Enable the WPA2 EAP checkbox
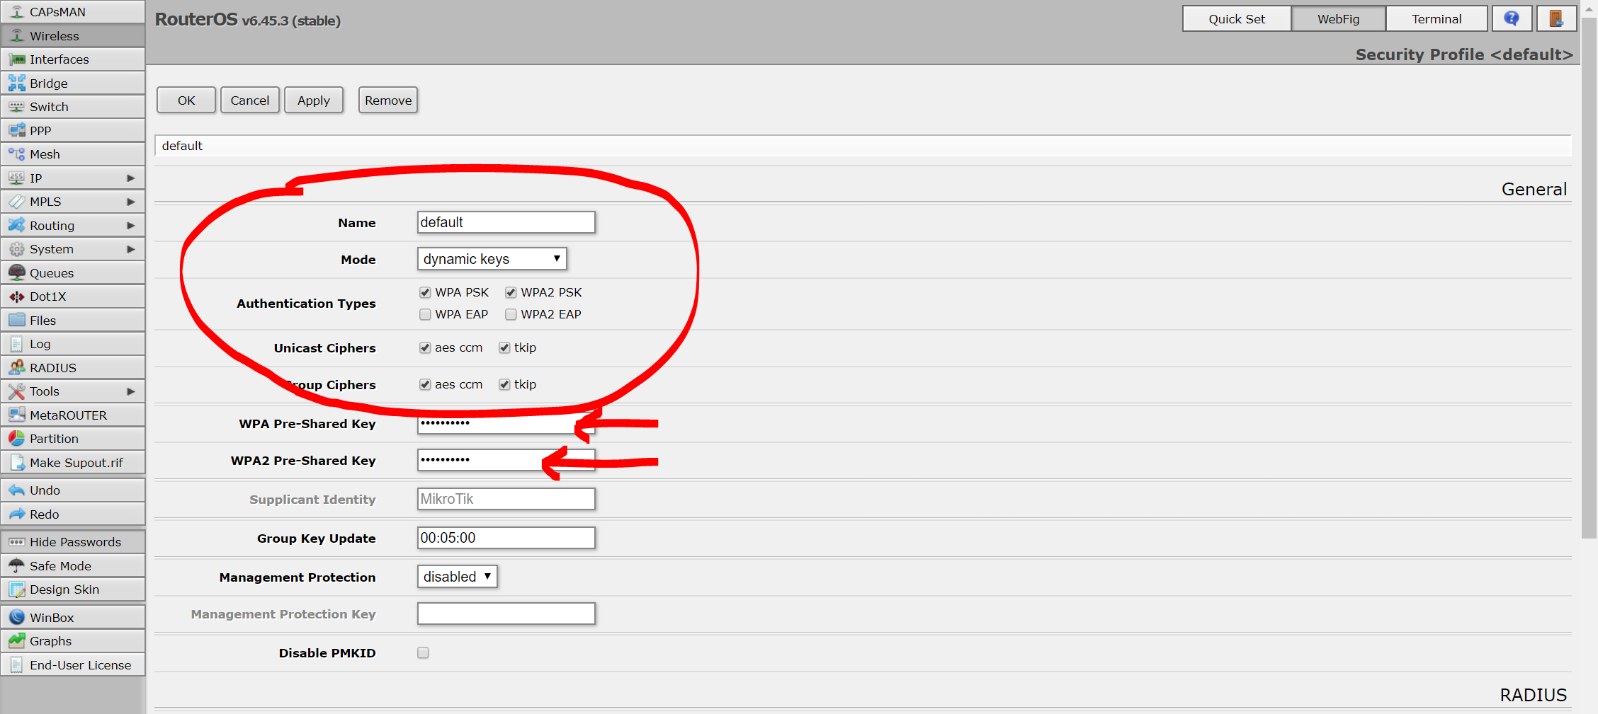1598x714 pixels. [511, 314]
